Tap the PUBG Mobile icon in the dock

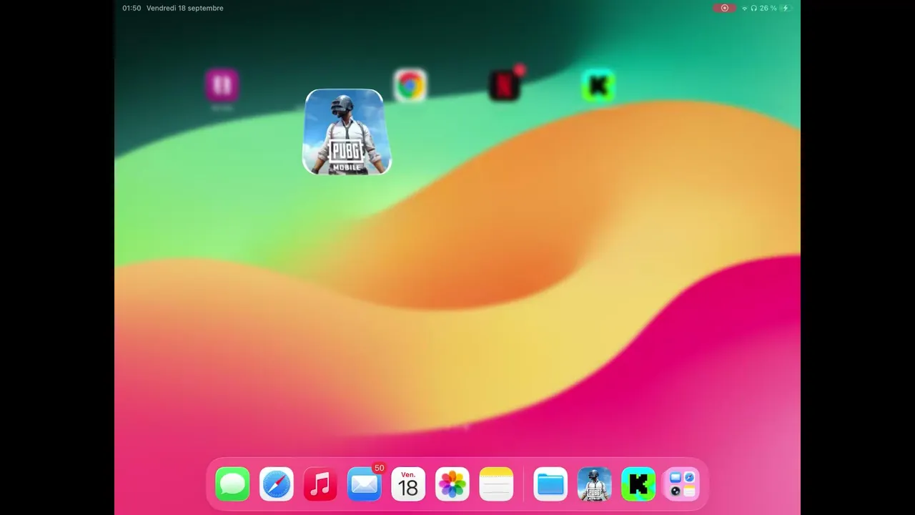click(595, 484)
